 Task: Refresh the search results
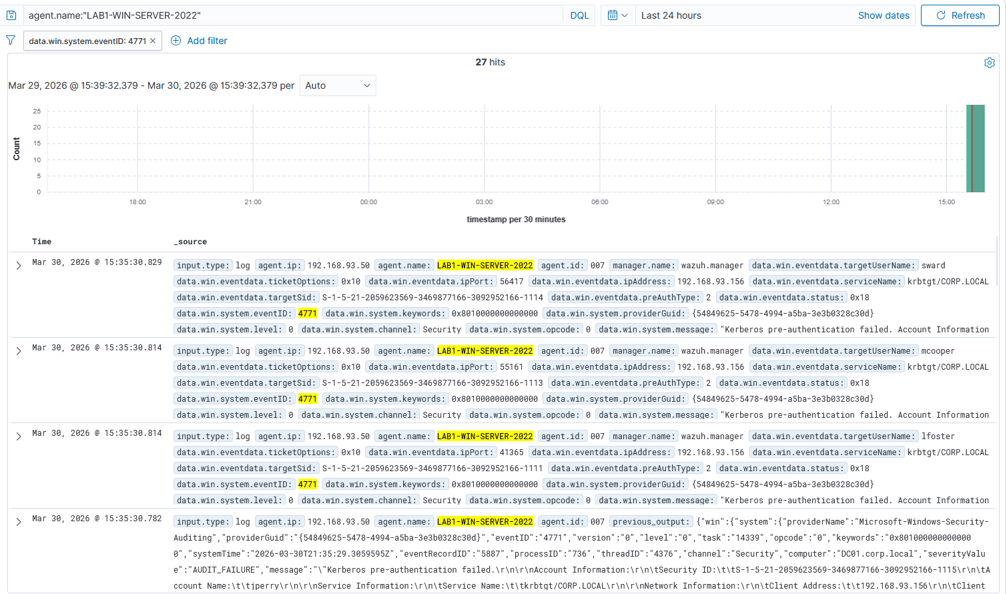(x=960, y=15)
